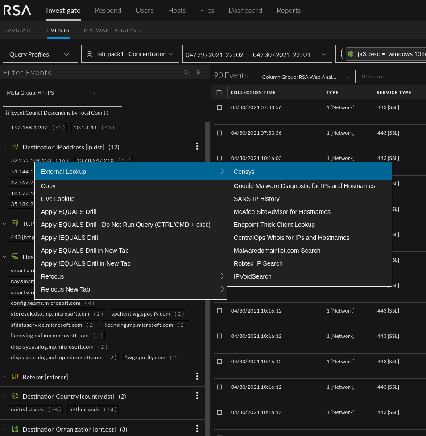Expand Filter Events panel with double-chevron icon
The image size is (426, 436).
(x=186, y=72)
